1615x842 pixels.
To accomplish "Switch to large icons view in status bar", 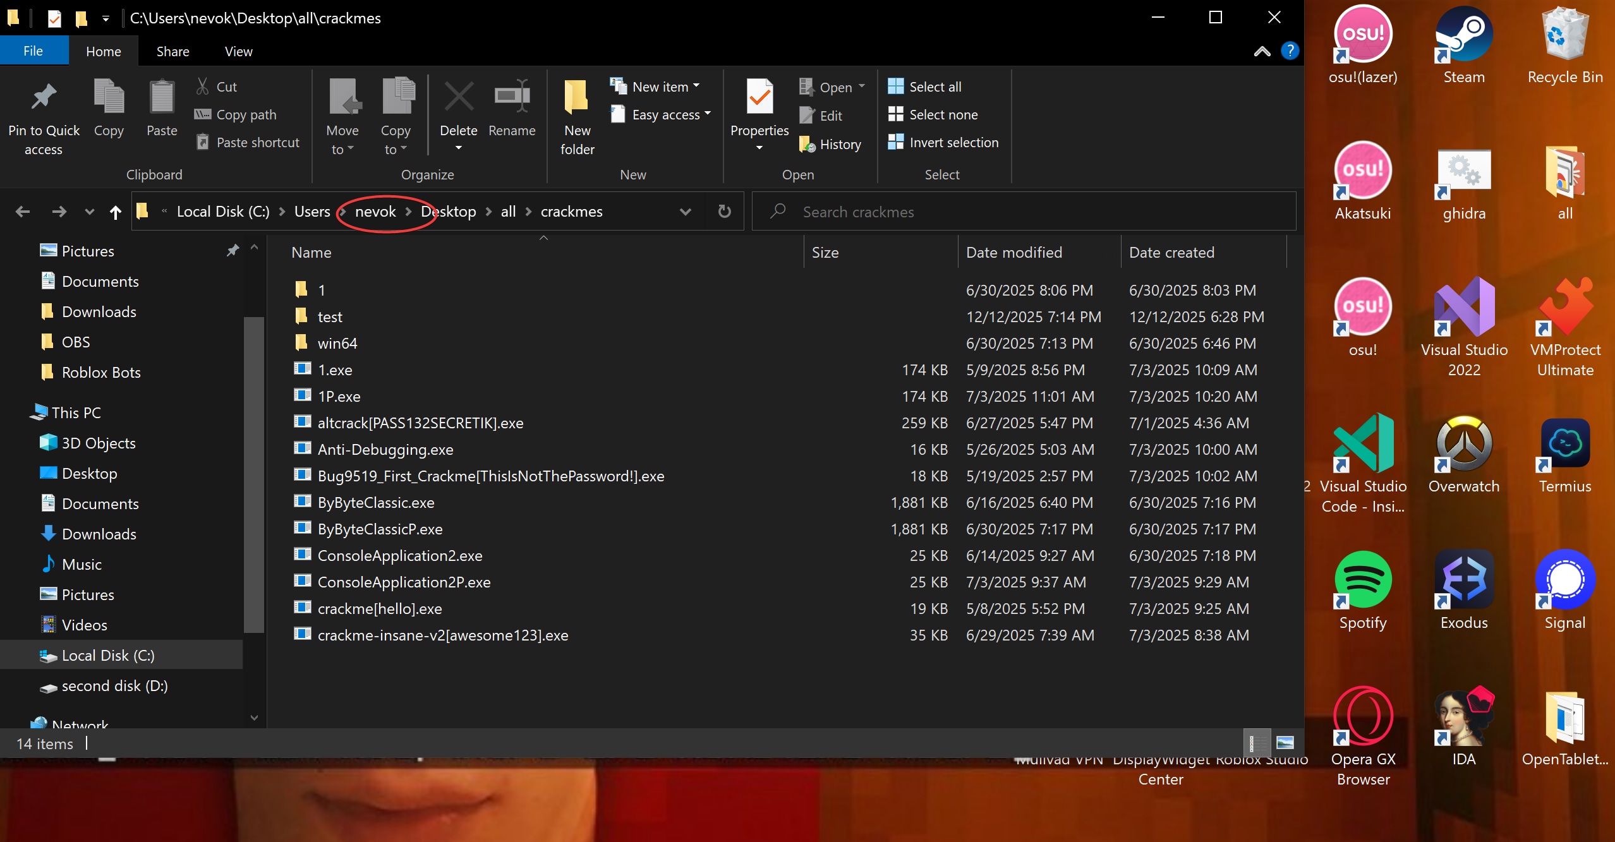I will pyautogui.click(x=1285, y=743).
